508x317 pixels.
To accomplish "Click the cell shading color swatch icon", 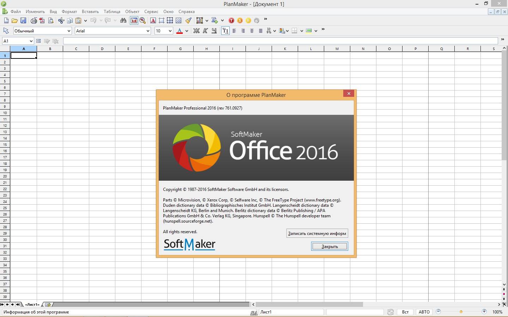I will tap(309, 31).
